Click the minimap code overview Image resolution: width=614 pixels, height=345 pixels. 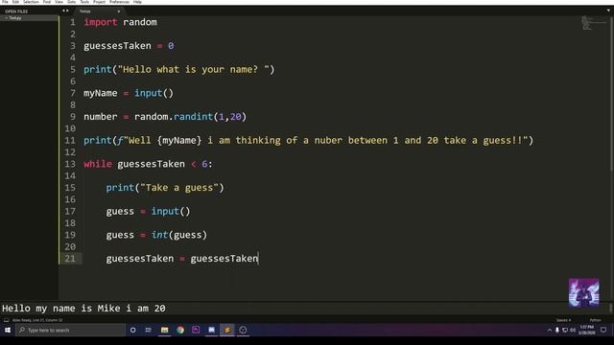coord(593,23)
